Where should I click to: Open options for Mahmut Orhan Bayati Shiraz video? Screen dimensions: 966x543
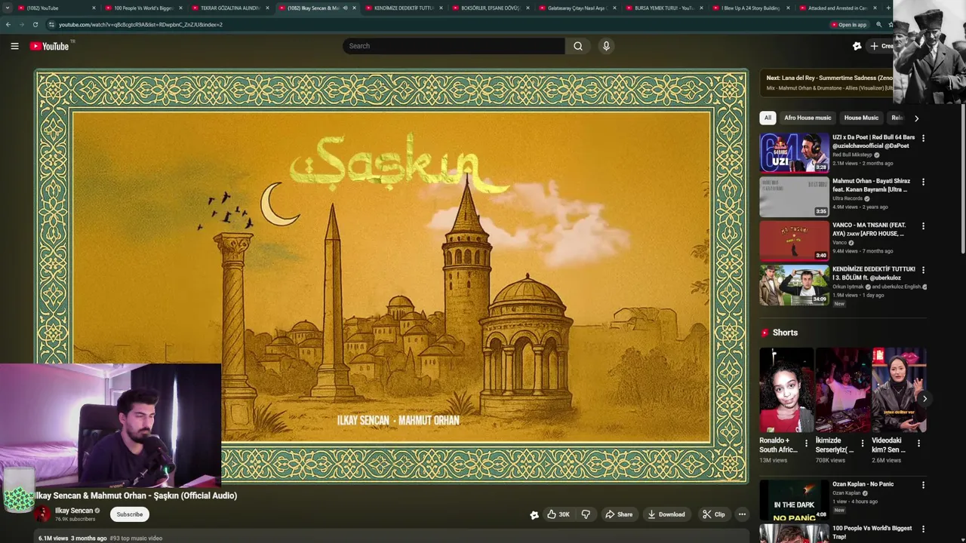coord(923,183)
